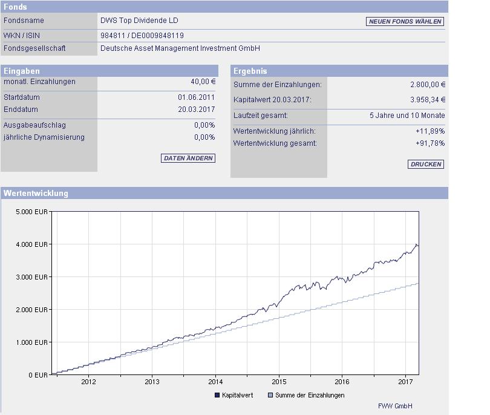Image resolution: width=490 pixels, height=415 pixels.
Task: Click the 'Wertentwicklung gesamt:' label
Action: pyautogui.click(x=275, y=143)
